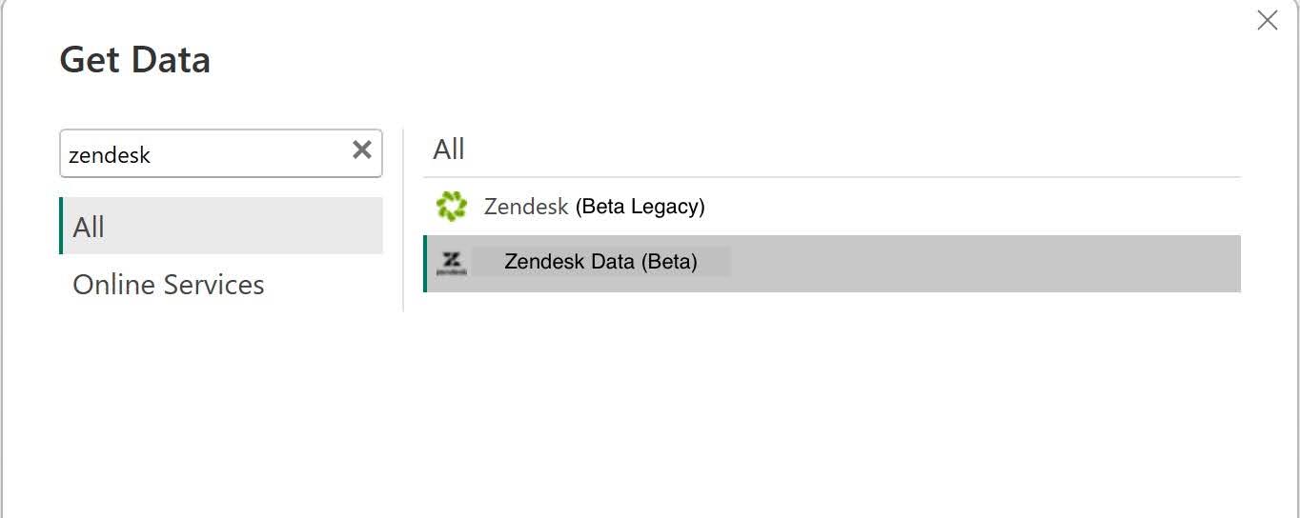Click the All heading above results
The image size is (1300, 518).
449,149
